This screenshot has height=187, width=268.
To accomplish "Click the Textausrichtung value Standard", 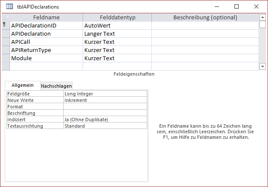I will click(x=105, y=126).
